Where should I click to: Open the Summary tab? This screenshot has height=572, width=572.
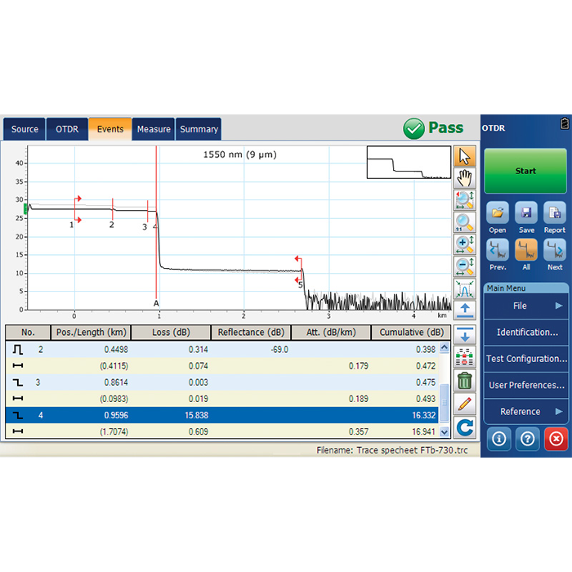(x=199, y=129)
